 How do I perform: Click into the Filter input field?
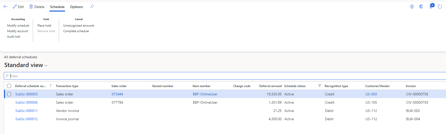click(227, 76)
